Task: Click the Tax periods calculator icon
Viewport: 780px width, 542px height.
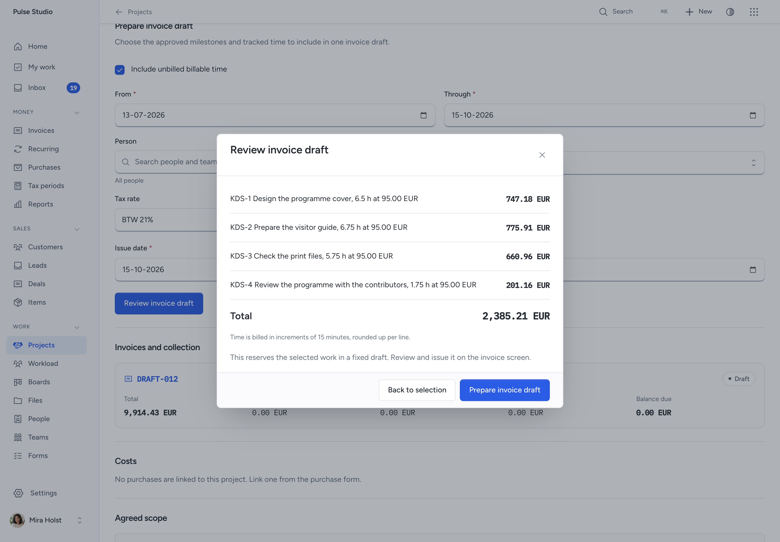Action: coord(18,186)
